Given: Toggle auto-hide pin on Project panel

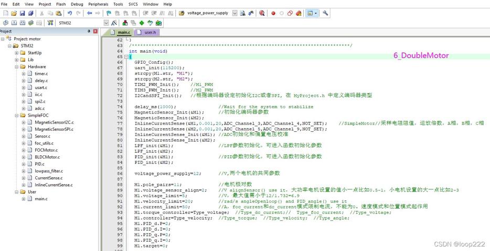Looking at the screenshot, I should 89,31.
